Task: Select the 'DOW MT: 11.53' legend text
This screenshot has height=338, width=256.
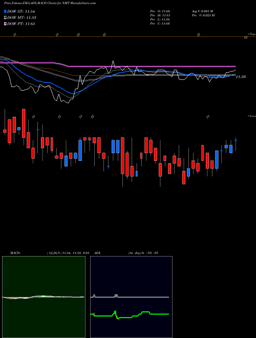Action: (x=22, y=18)
